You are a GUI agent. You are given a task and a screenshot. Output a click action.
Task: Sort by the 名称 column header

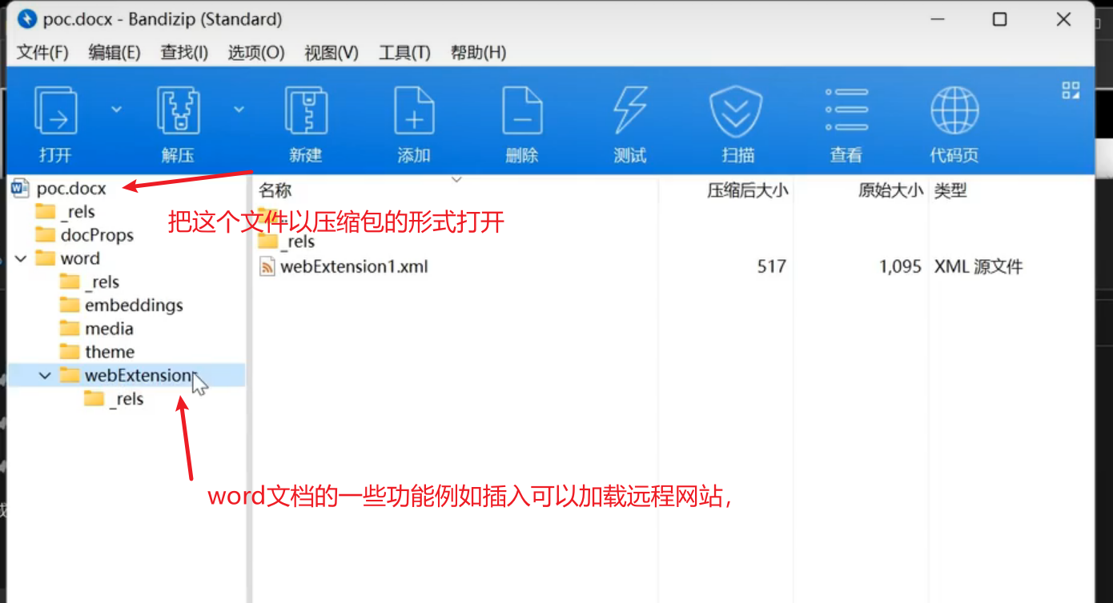click(x=275, y=190)
